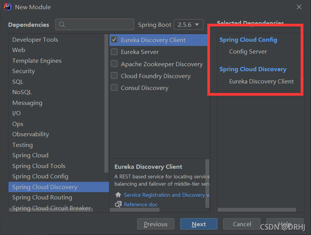Focus the dependencies search field
Viewport: 311px width, 235px height.
pos(95,24)
